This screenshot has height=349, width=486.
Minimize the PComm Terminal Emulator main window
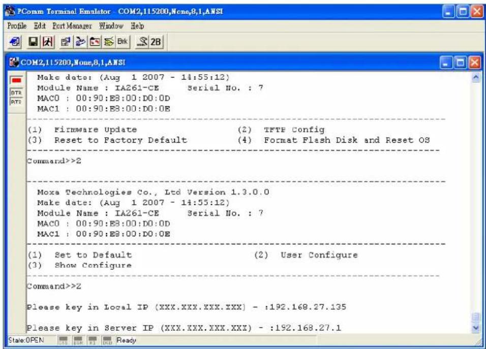pyautogui.click(x=448, y=12)
